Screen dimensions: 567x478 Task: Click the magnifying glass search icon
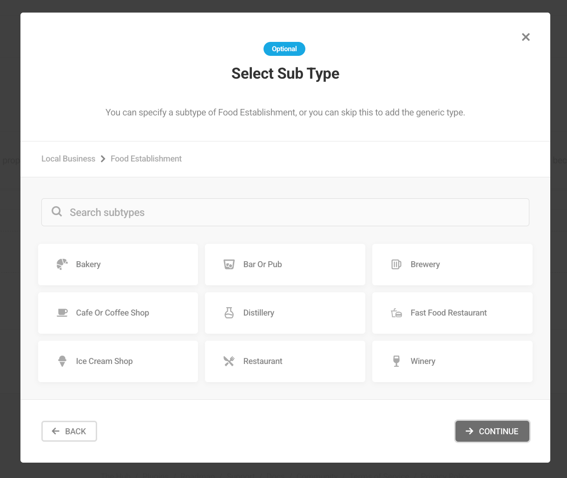(57, 212)
